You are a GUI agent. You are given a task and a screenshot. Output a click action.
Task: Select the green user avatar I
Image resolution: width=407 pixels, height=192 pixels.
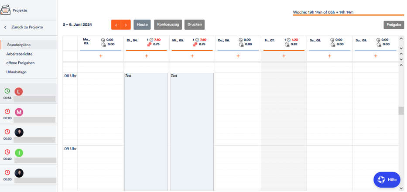(x=19, y=152)
